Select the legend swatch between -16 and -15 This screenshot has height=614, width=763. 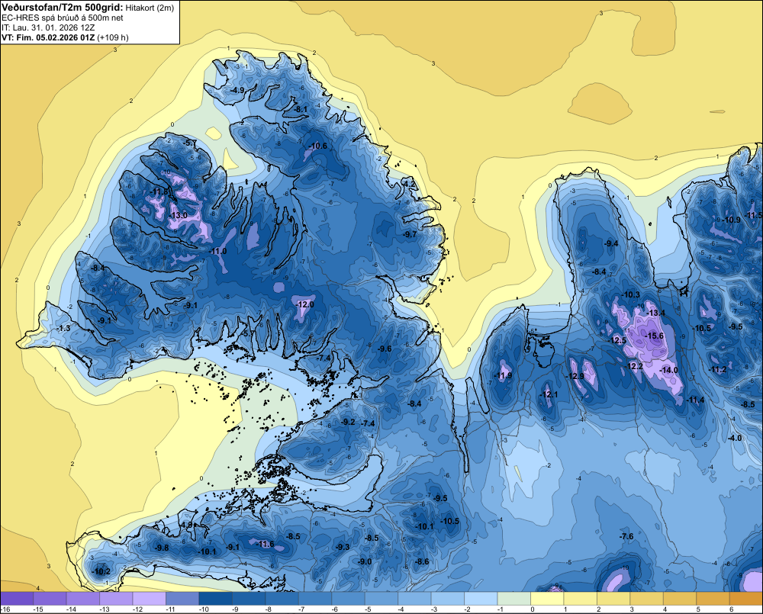pyautogui.click(x=17, y=599)
